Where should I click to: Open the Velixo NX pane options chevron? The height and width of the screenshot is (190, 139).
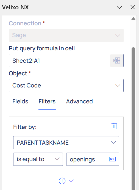point(119,7)
